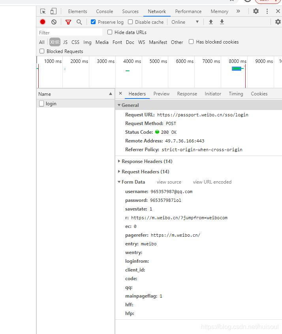Image resolution: width=282 pixels, height=334 pixels.
Task: Click the import HAR file upload arrow
Action: (211, 22)
